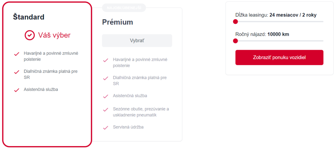Click the end of Ročný nájazd track
This screenshot has height=149, width=336.
tap(322, 41)
